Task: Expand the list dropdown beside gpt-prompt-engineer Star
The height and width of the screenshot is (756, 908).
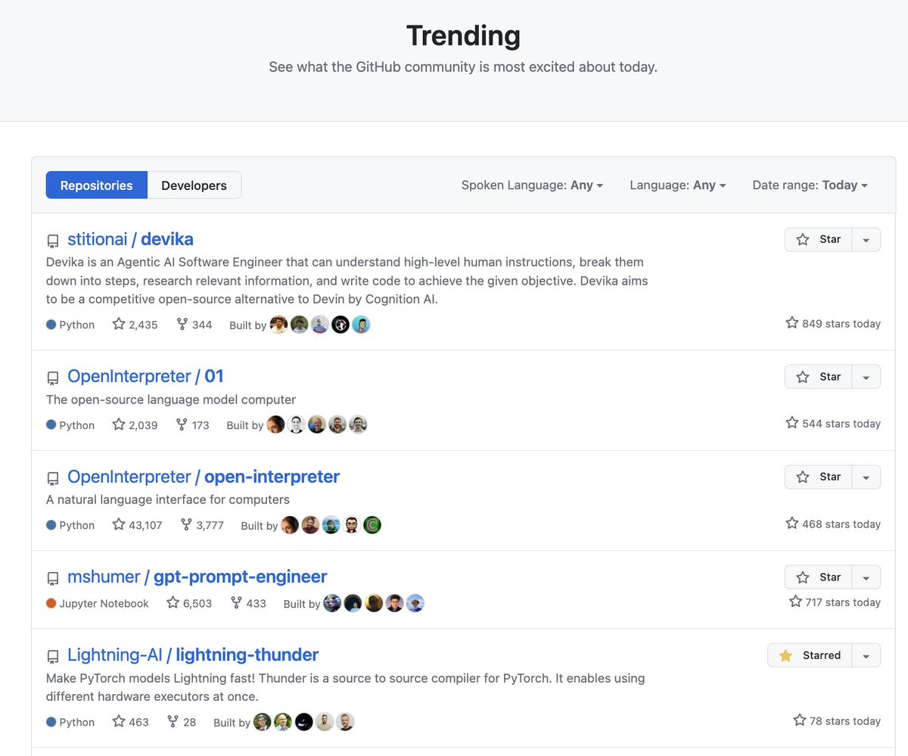Action: point(866,577)
